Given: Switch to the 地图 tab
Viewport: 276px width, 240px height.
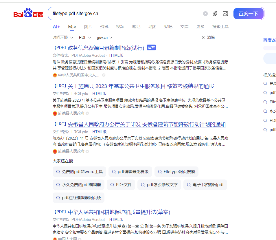Looking at the screenshot, I should pos(152,27).
